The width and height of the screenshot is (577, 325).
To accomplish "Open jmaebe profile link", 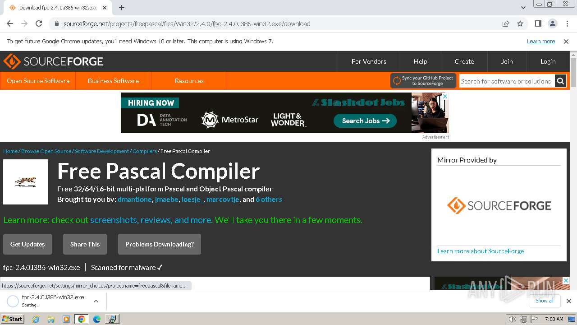I will click(166, 200).
